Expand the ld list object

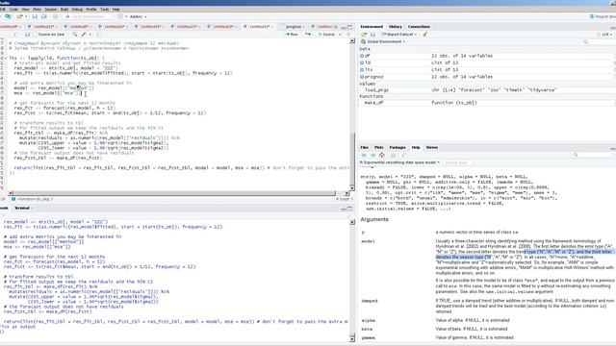(x=362, y=62)
